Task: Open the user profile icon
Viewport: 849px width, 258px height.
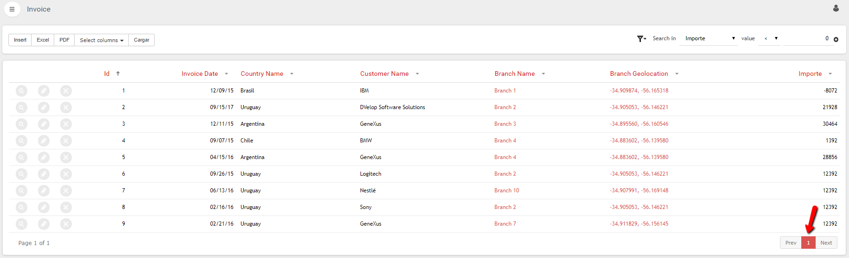Action: pyautogui.click(x=836, y=8)
